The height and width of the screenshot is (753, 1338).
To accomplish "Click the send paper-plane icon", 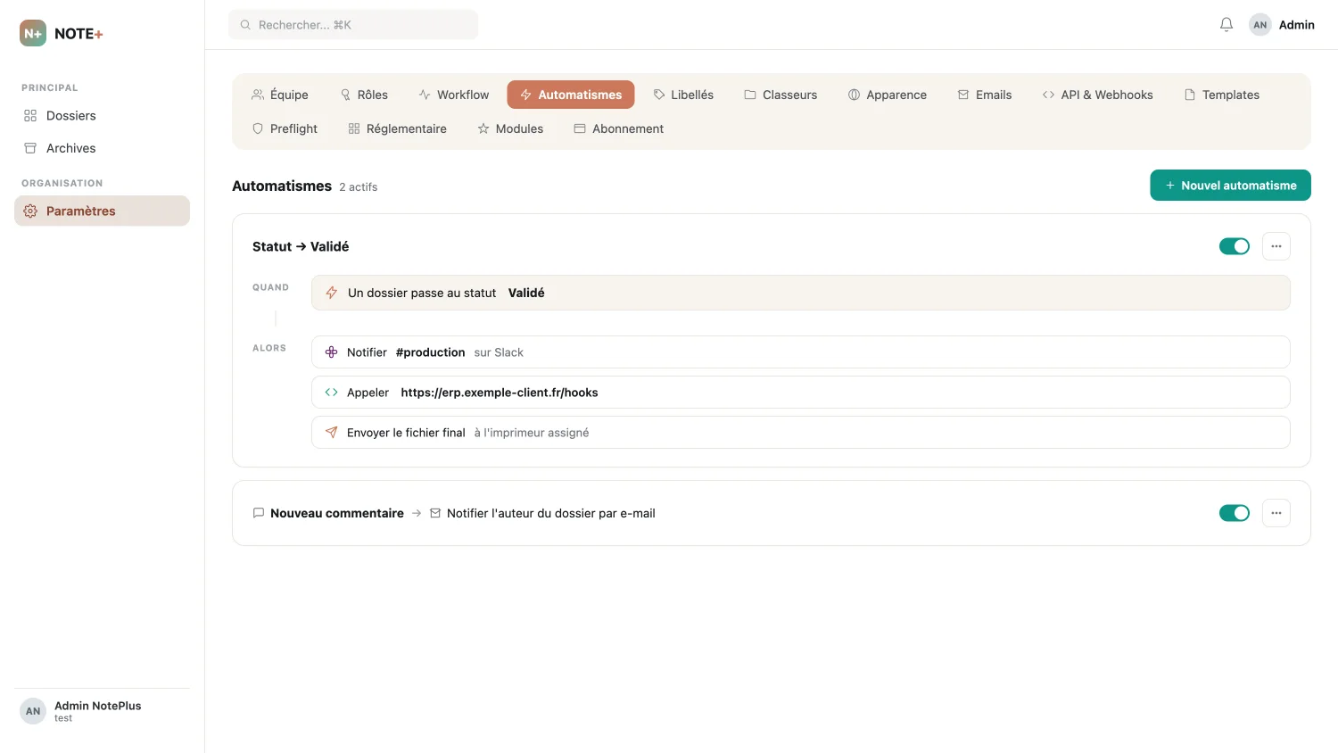I will coord(331,433).
